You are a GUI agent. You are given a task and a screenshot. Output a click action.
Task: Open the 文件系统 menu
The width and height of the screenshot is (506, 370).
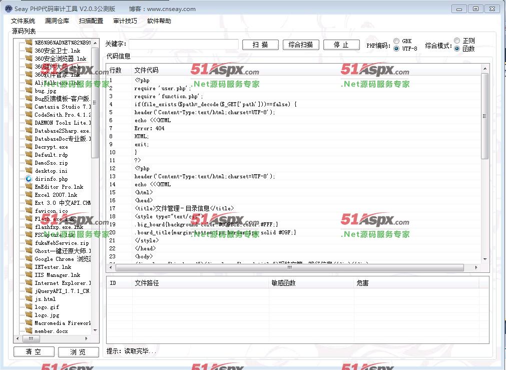click(x=23, y=21)
